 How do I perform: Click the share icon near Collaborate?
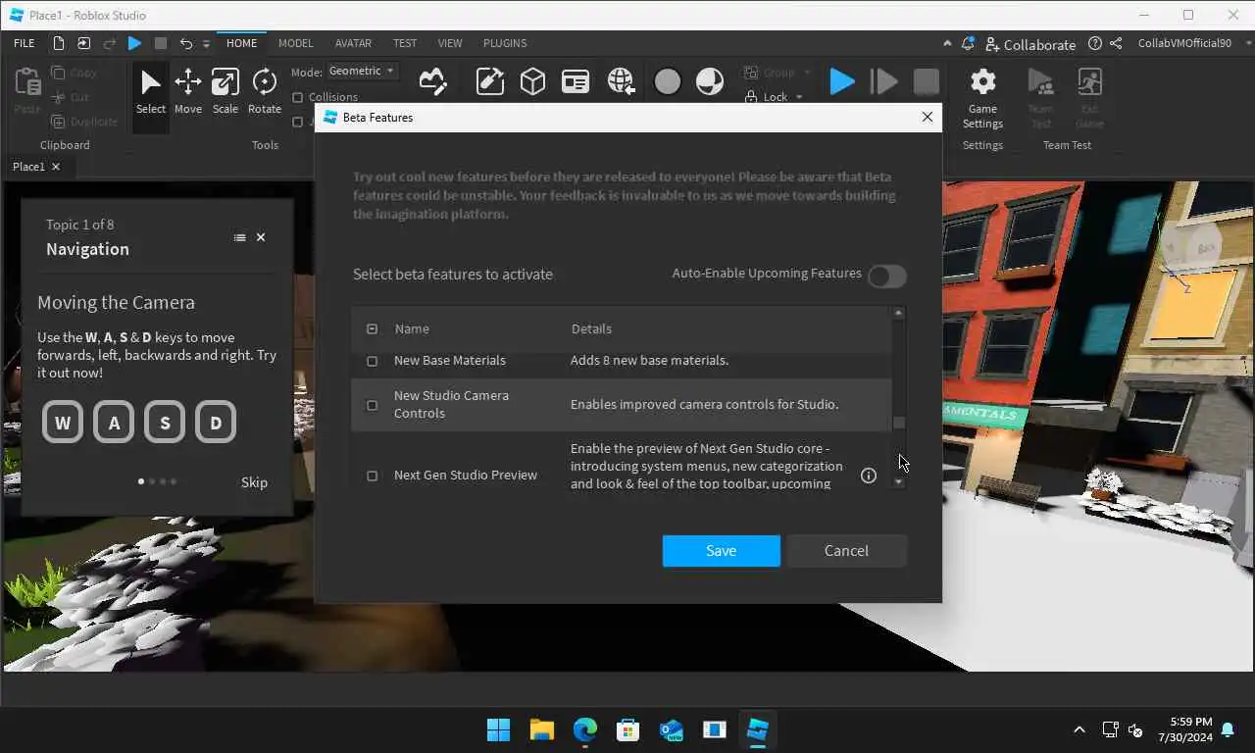tap(1116, 44)
